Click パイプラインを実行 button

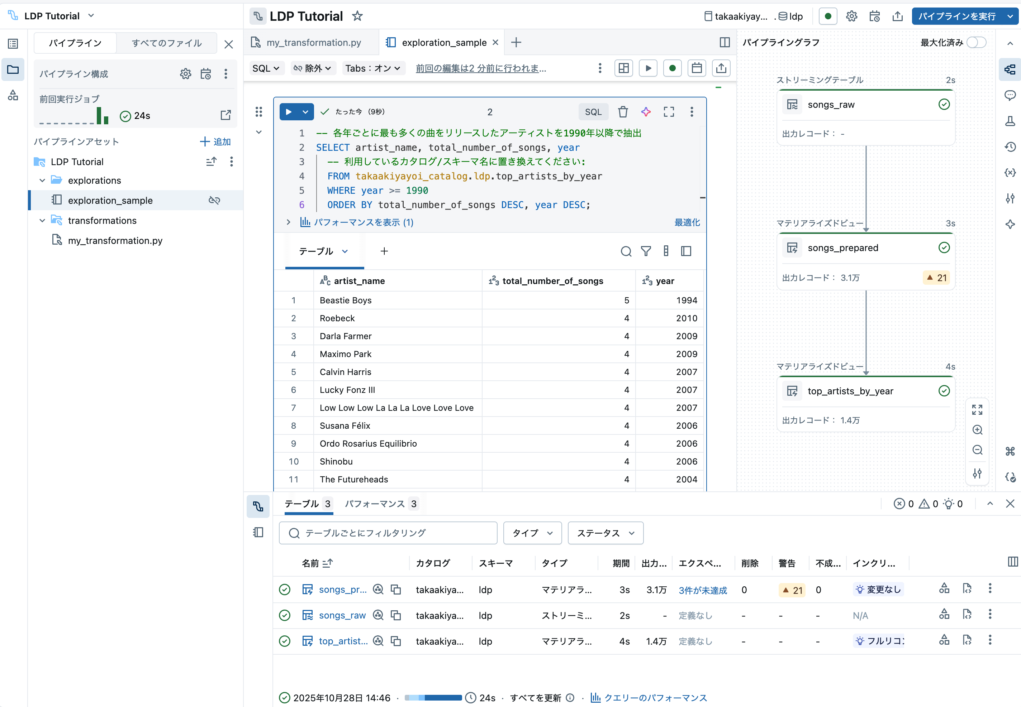pyautogui.click(x=957, y=16)
